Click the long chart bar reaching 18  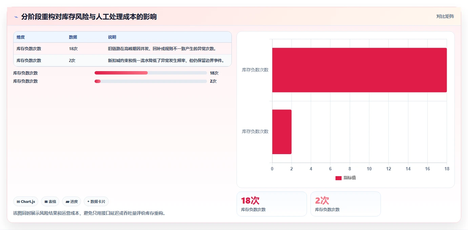[x=359, y=70]
